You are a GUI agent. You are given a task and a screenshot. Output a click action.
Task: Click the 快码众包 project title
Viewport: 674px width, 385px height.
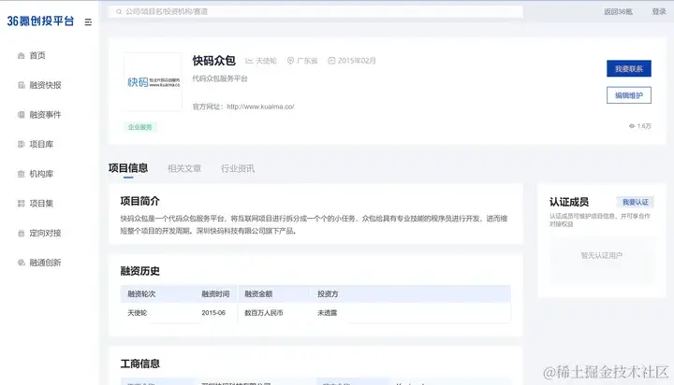click(213, 61)
